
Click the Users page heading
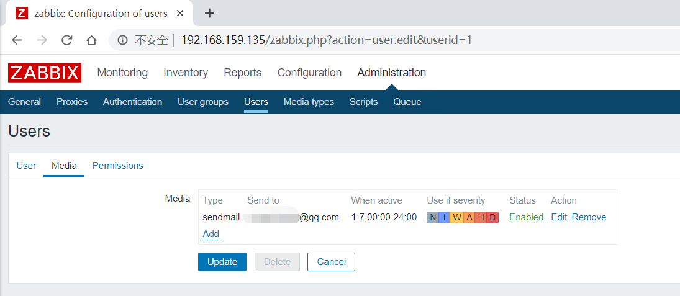[x=29, y=131]
